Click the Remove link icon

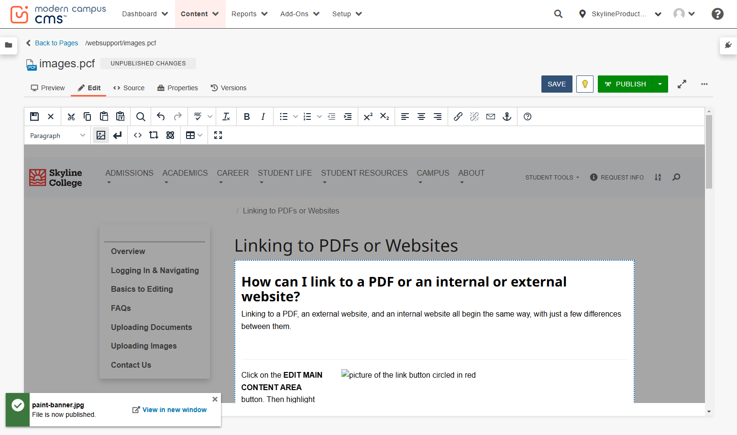474,117
